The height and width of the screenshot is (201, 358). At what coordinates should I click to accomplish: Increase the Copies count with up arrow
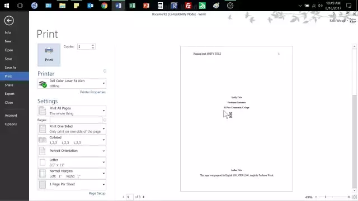tap(93, 45)
